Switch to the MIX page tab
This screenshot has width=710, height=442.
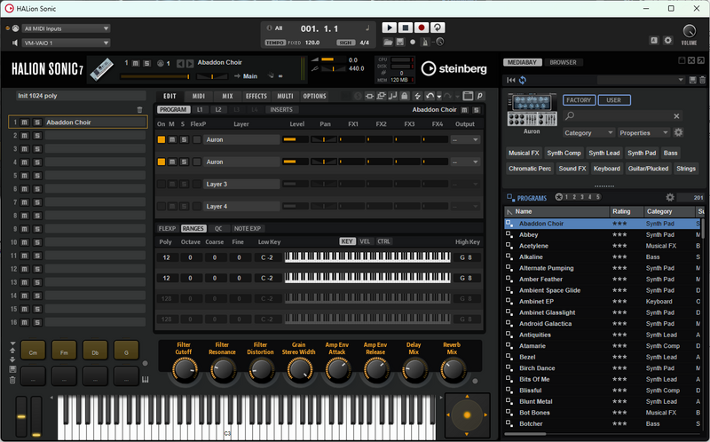227,96
